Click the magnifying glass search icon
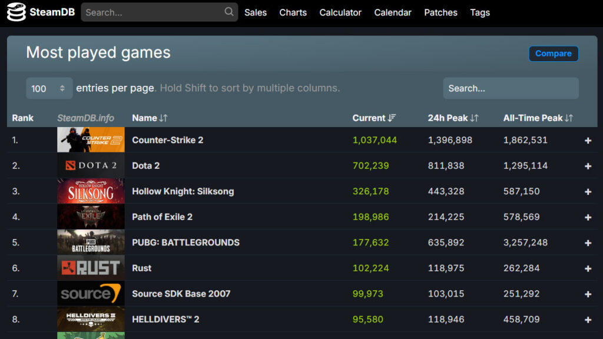This screenshot has width=603, height=339. (228, 12)
